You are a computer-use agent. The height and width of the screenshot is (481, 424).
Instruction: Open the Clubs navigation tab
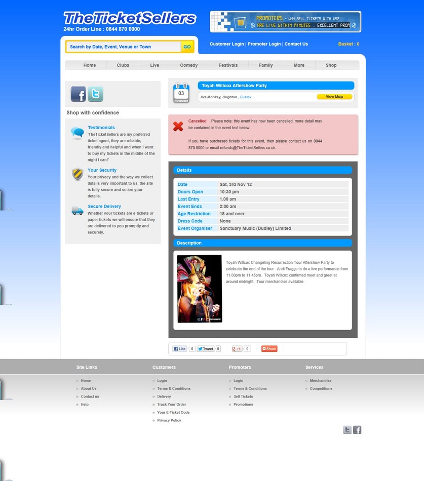(x=123, y=65)
